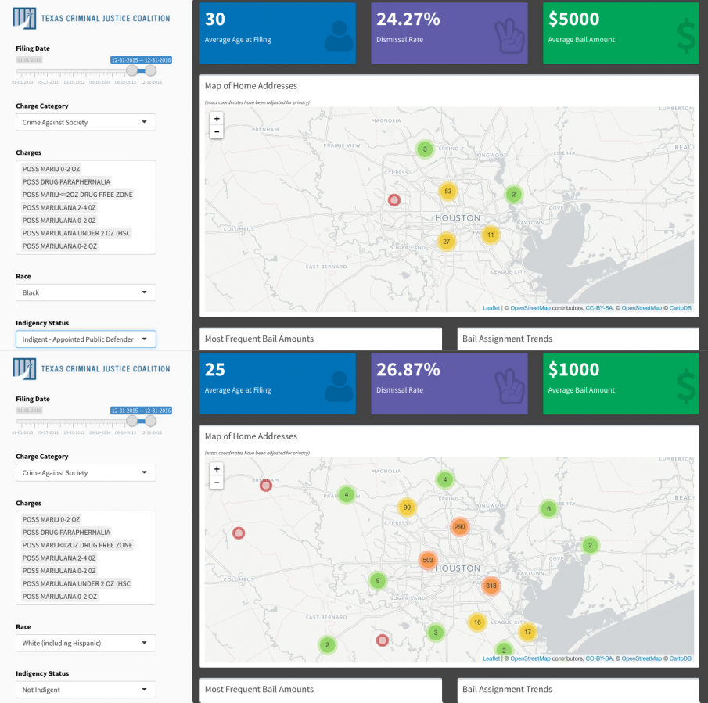
Task: Open the Indigent - Appointed Public Defender dropdown
Action: [x=86, y=339]
